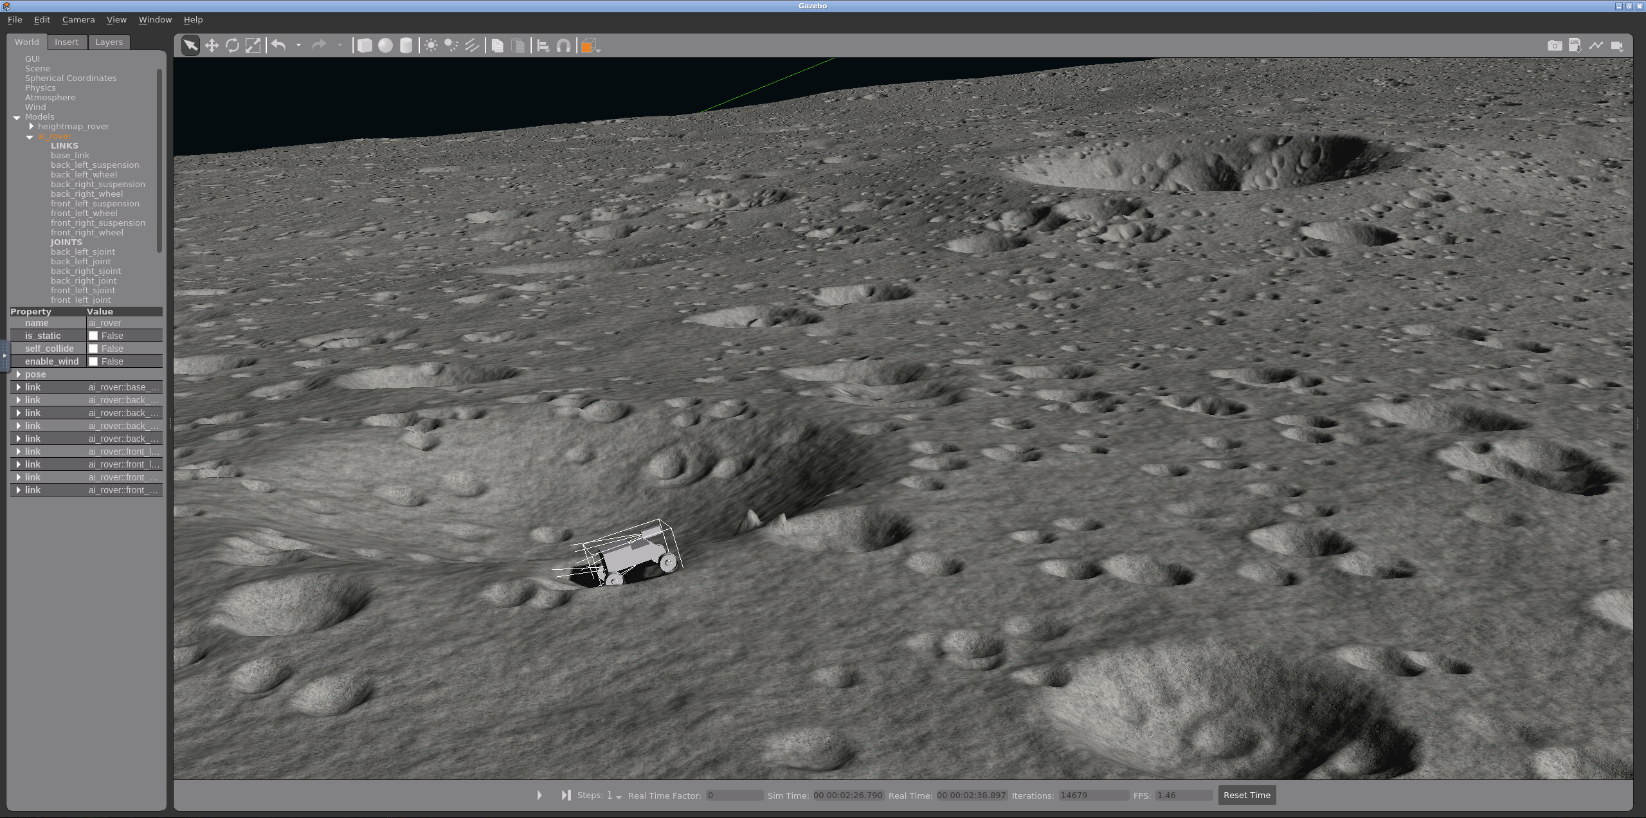Play the simulation

pos(539,795)
